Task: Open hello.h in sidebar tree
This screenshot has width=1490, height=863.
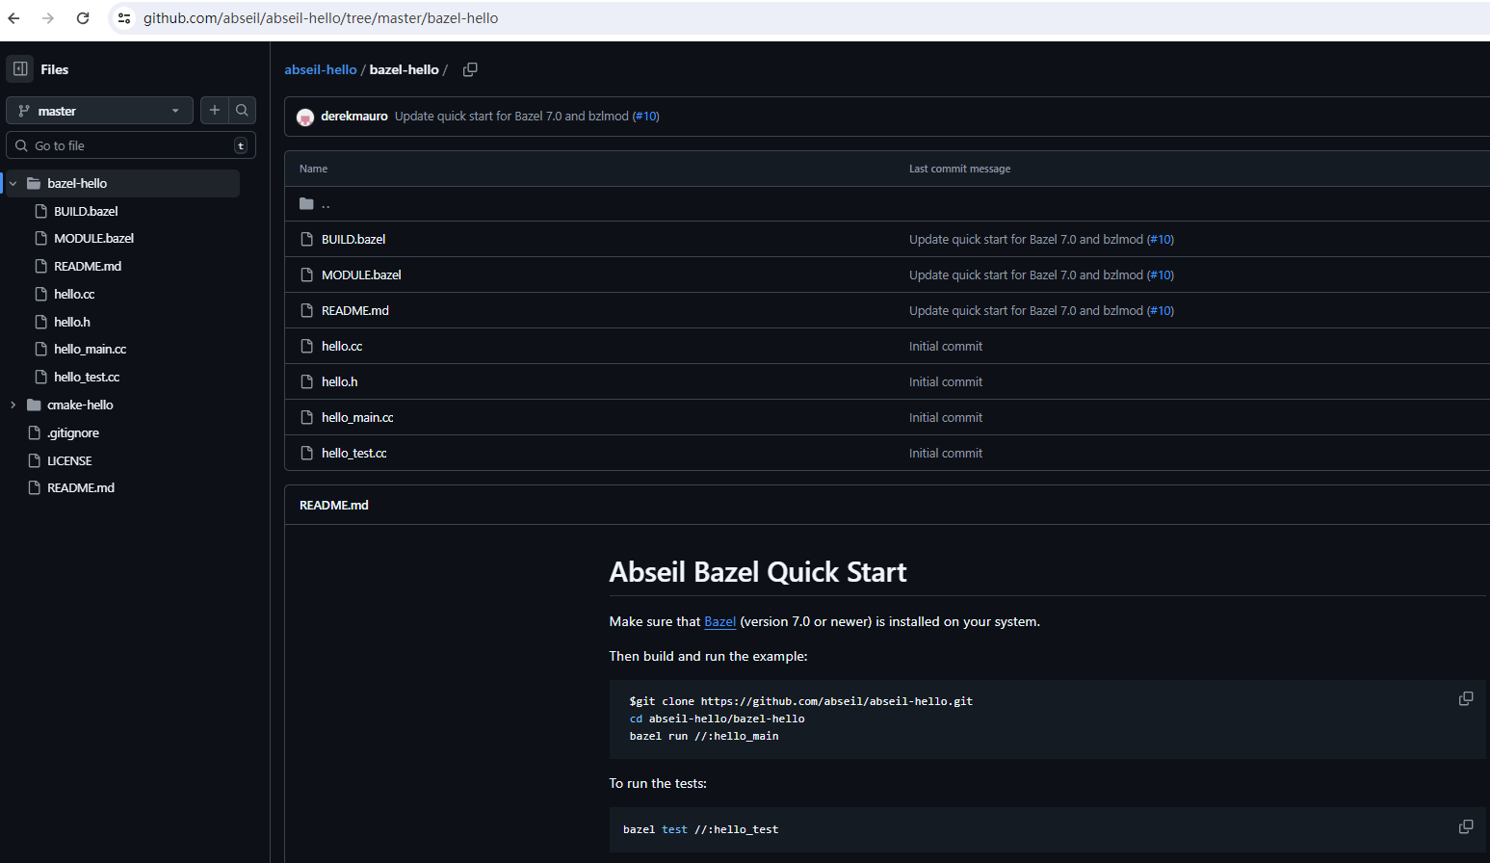Action: (72, 322)
